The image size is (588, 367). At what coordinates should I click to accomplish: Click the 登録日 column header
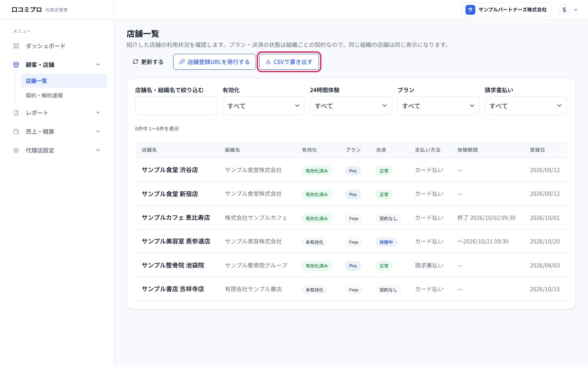(x=537, y=150)
